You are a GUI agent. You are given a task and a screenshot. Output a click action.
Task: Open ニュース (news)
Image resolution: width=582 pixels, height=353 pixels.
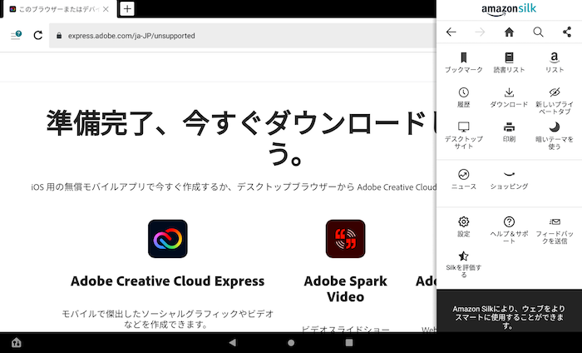coord(464,179)
